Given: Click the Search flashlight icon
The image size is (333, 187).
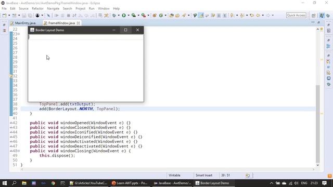Looking at the screenshot, I should (x=184, y=15).
